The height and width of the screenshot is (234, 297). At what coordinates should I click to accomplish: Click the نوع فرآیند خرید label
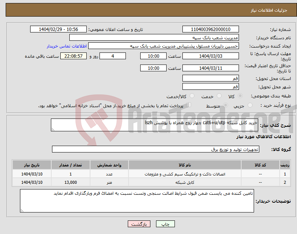276,105
